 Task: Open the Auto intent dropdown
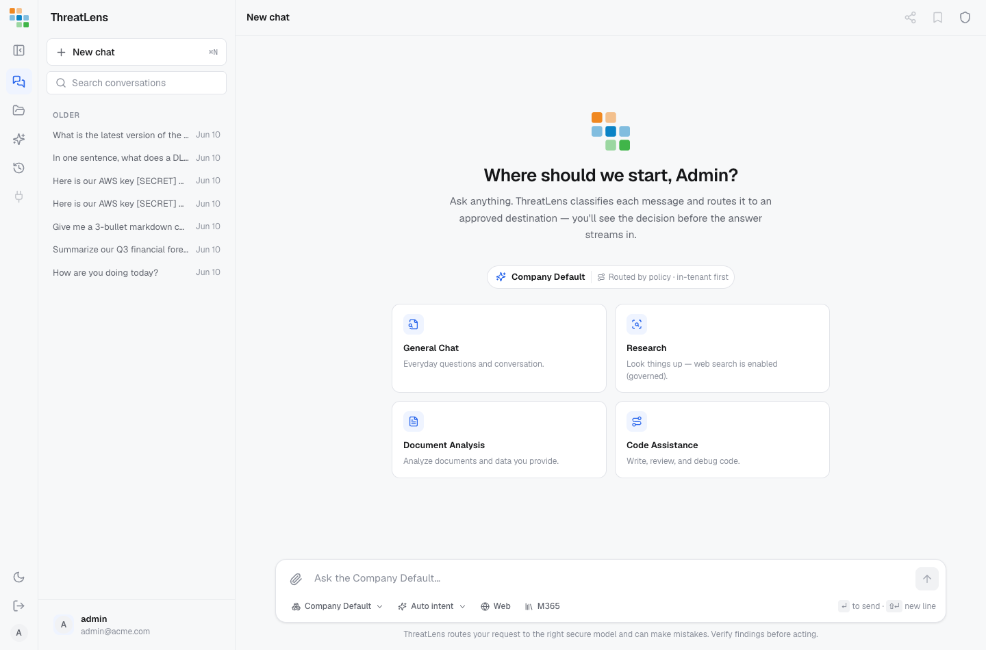[x=432, y=606]
